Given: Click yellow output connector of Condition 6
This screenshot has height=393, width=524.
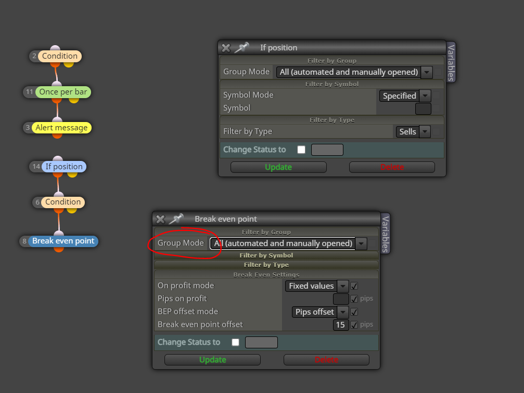Looking at the screenshot, I should (71, 210).
